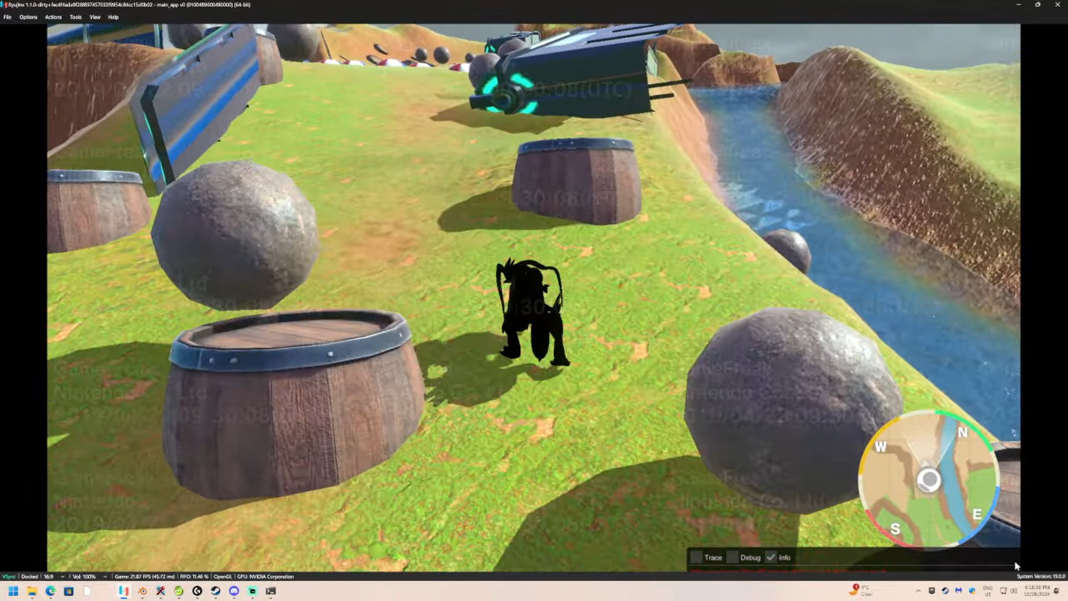
Task: Switch the ENG US input language
Action: [x=988, y=591]
